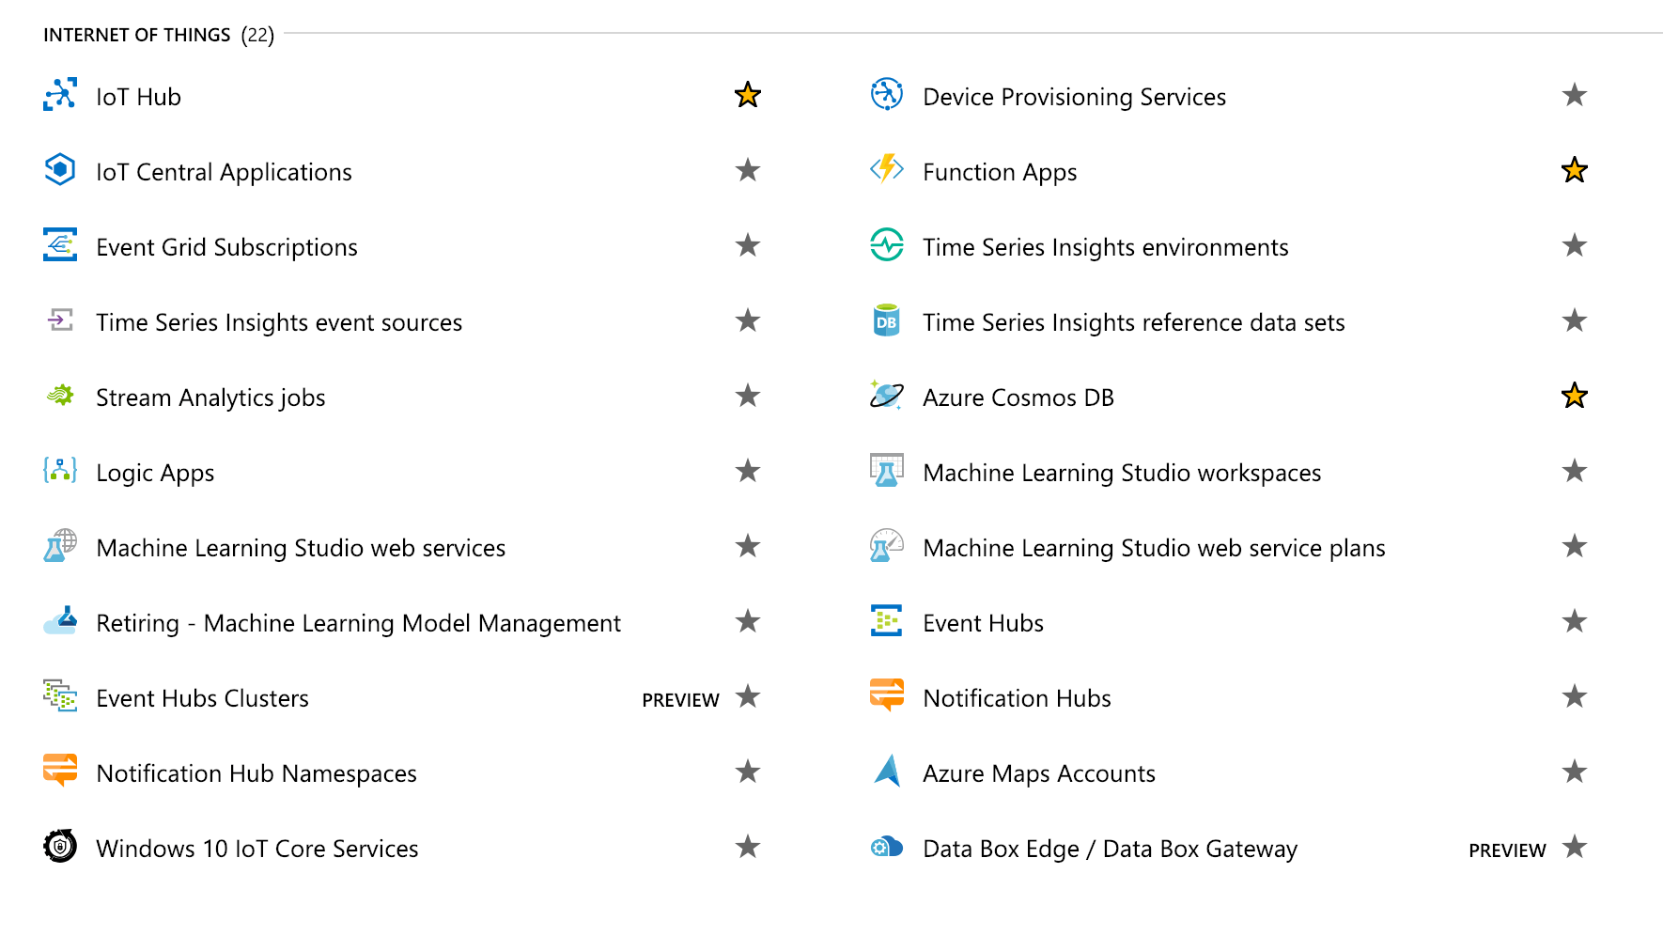This screenshot has width=1663, height=936.
Task: Open Time Series Insights environments
Action: pyautogui.click(x=1105, y=247)
